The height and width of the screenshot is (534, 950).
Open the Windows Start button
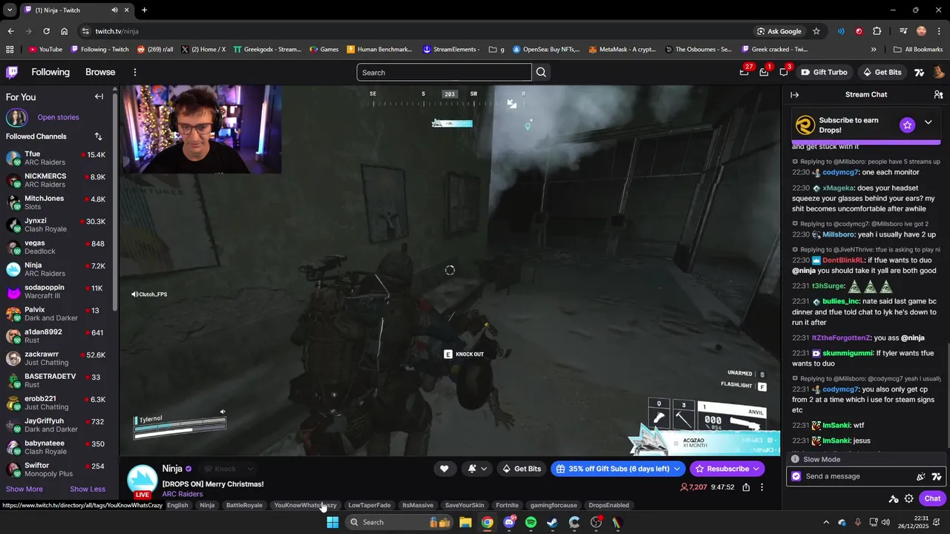click(332, 522)
